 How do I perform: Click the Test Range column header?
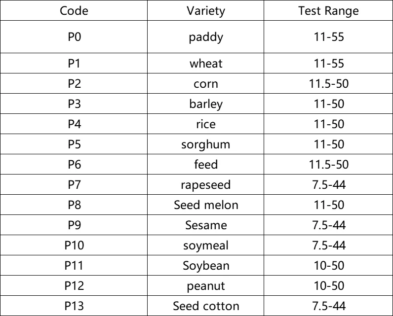(x=328, y=11)
